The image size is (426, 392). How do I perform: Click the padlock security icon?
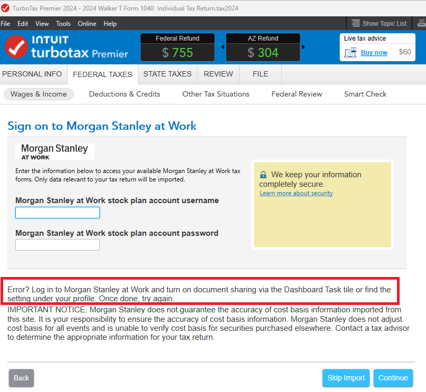[x=263, y=175]
